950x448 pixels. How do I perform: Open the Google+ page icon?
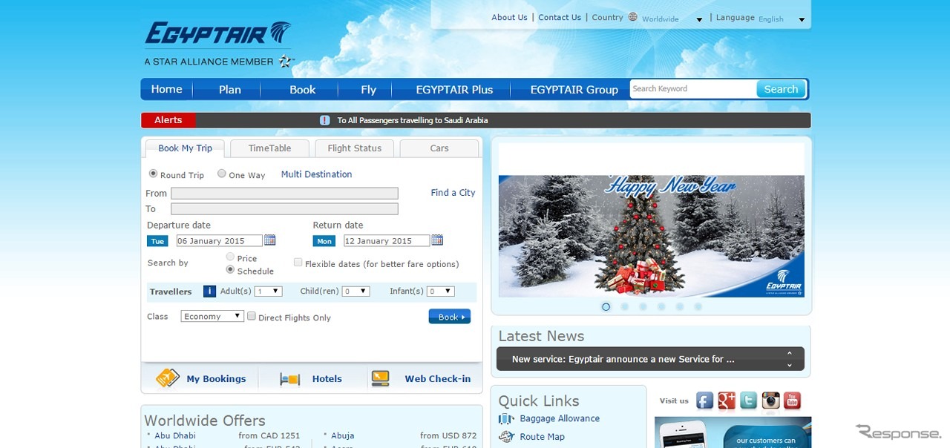point(727,401)
